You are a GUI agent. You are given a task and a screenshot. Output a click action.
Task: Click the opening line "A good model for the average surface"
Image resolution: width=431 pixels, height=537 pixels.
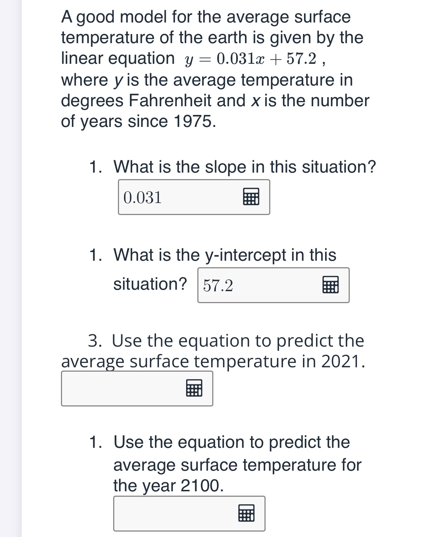[206, 17]
